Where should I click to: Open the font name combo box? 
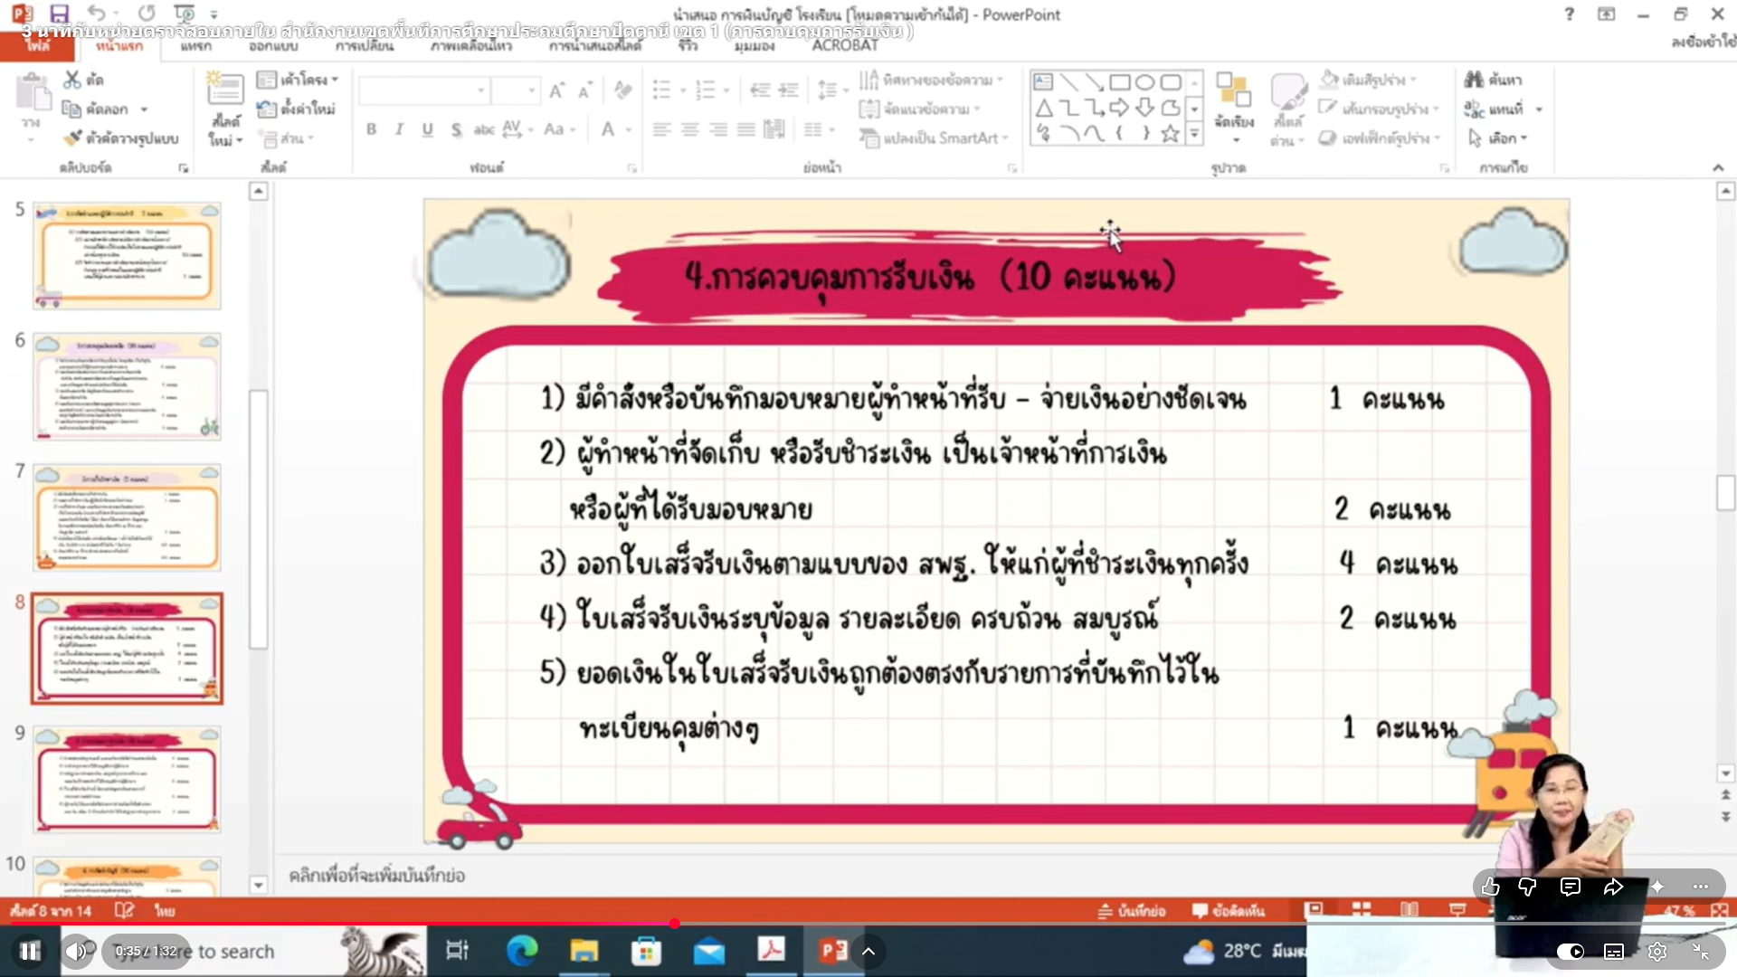[x=423, y=90]
